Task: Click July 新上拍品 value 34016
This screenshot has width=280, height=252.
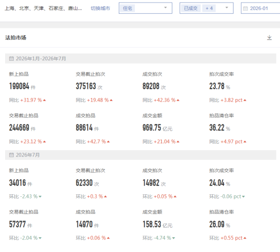Action: pos(18,183)
